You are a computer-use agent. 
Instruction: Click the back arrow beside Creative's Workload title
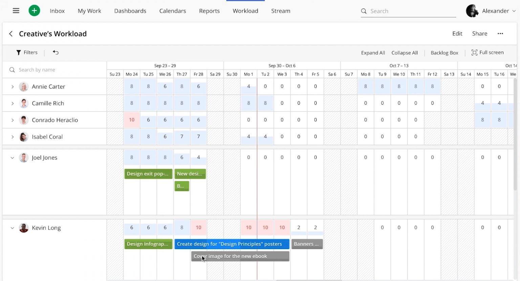pos(10,34)
